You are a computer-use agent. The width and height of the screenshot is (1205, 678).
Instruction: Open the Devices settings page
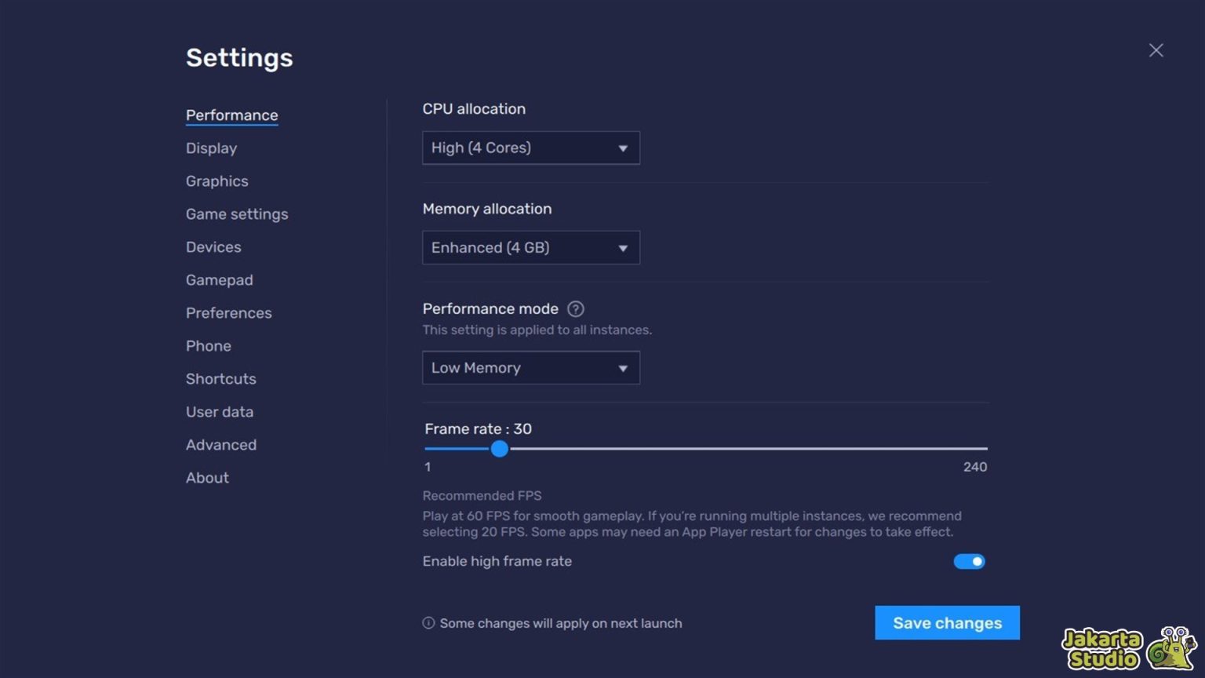click(213, 246)
